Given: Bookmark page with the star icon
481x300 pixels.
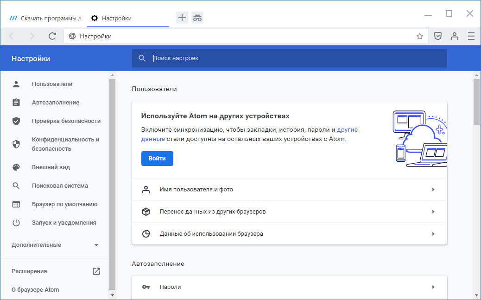Looking at the screenshot, I should [420, 36].
